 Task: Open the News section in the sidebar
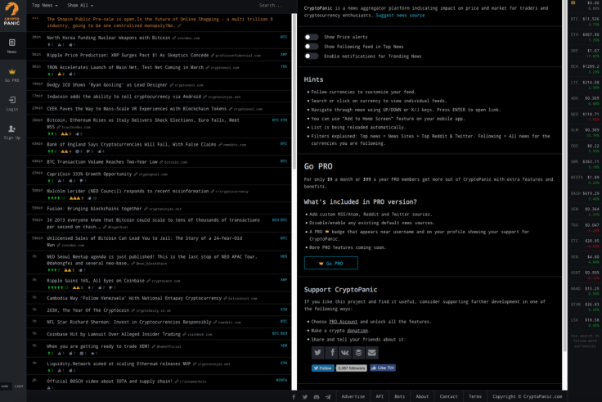(x=12, y=46)
